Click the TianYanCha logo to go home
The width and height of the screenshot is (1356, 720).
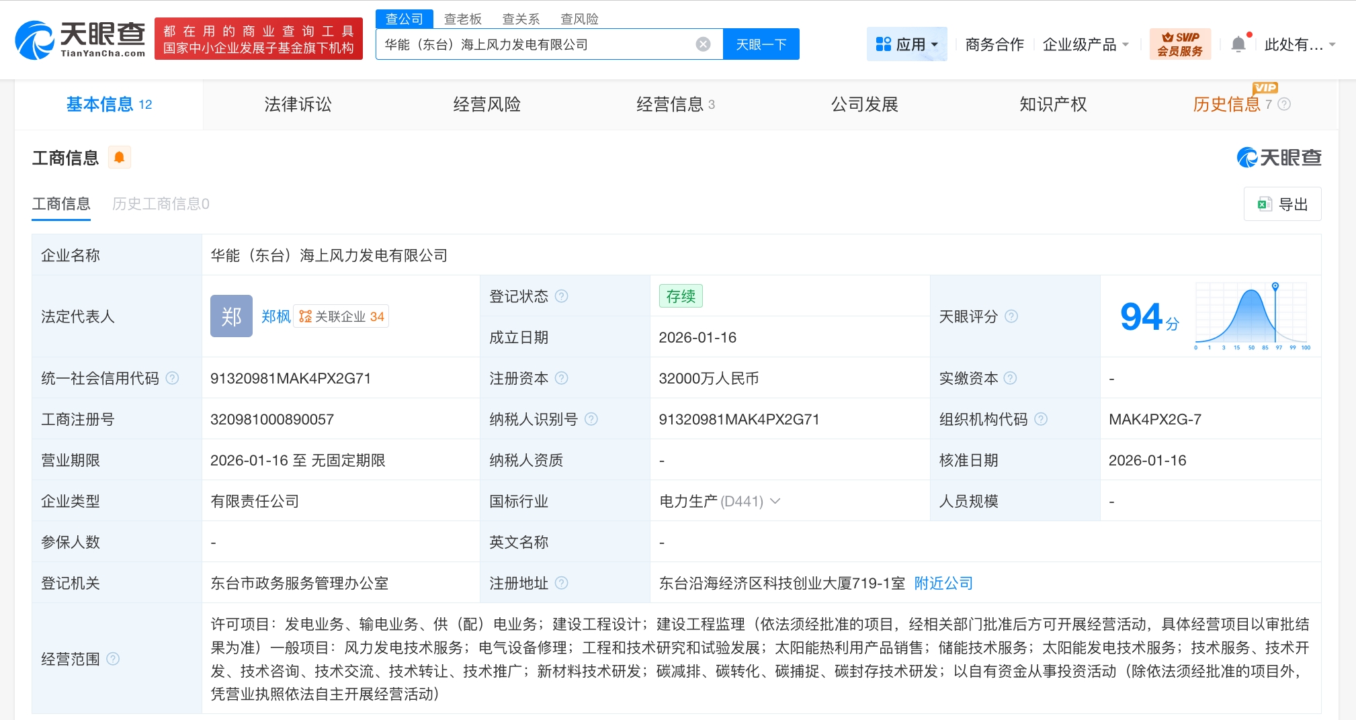pyautogui.click(x=81, y=40)
